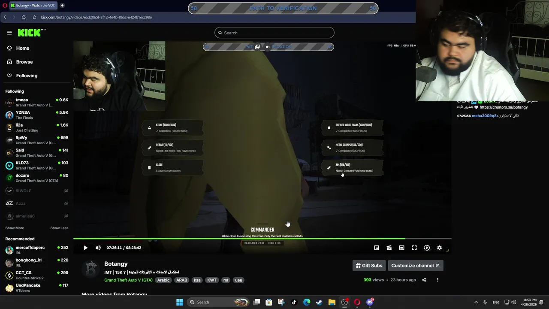Enter fullscreen in the video player
This screenshot has height=309, width=549.
(x=414, y=248)
